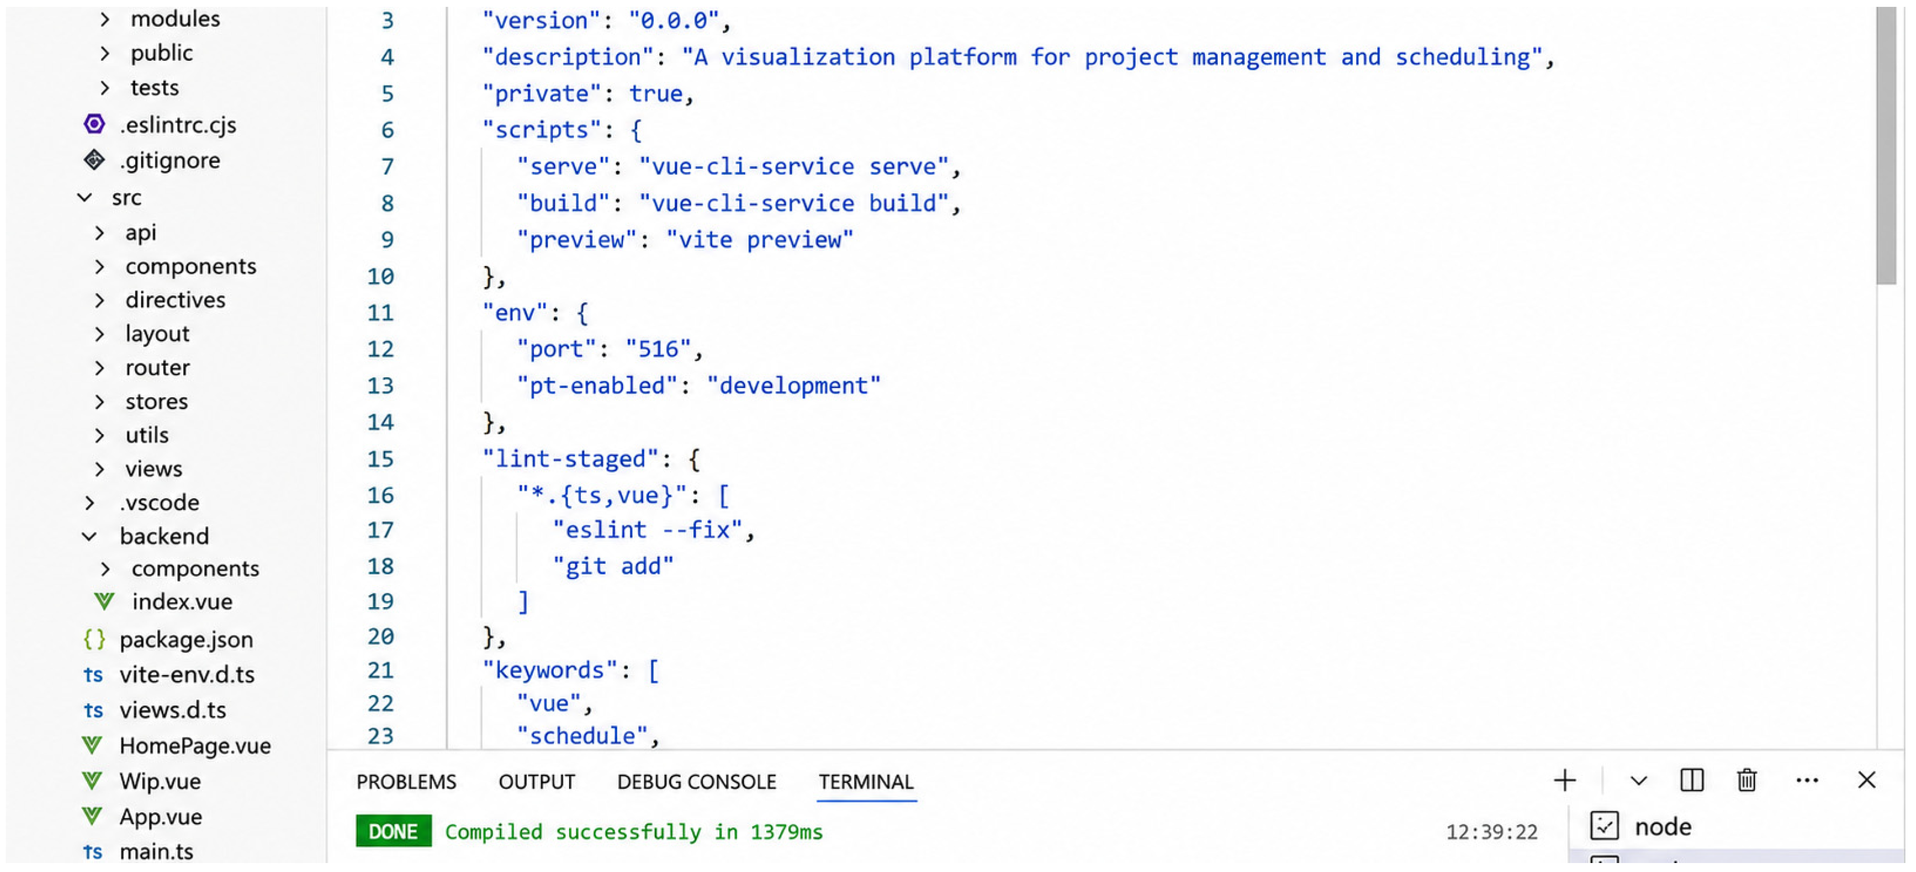Collapse the backend folder

tap(89, 537)
